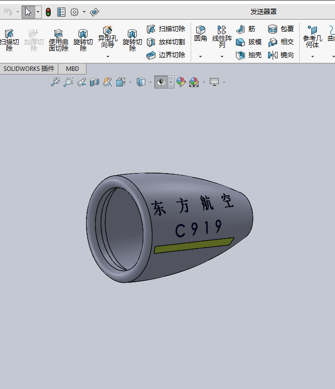Choose the 放样切割 lofted cut tool
The height and width of the screenshot is (389, 335).
[165, 42]
